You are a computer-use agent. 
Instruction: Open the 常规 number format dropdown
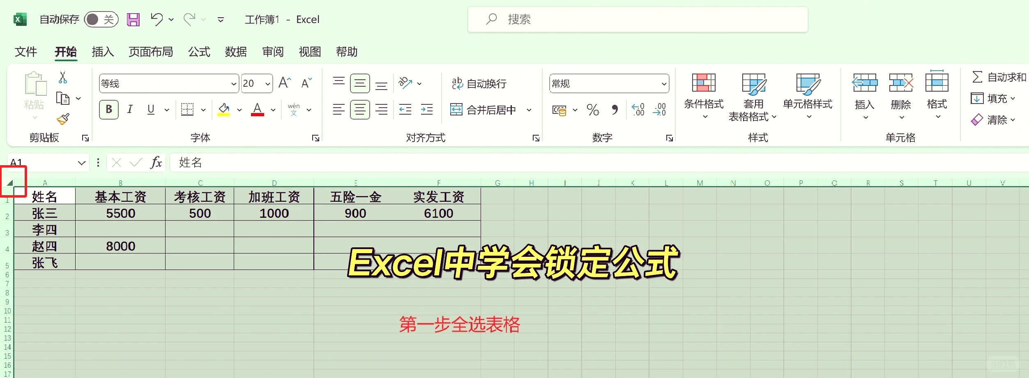point(664,84)
